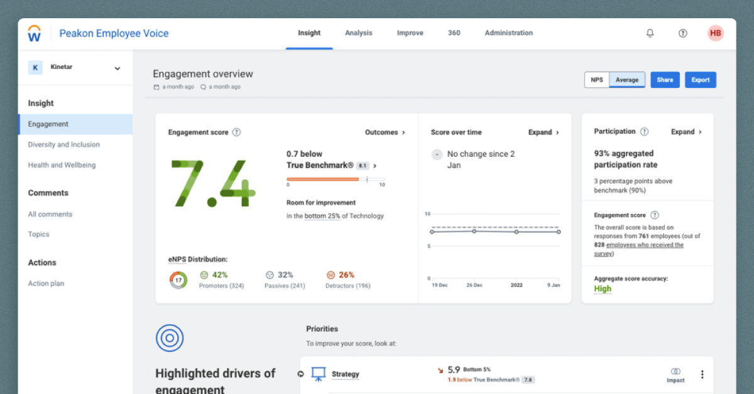
Task: Click the Export button
Action: [x=701, y=80]
